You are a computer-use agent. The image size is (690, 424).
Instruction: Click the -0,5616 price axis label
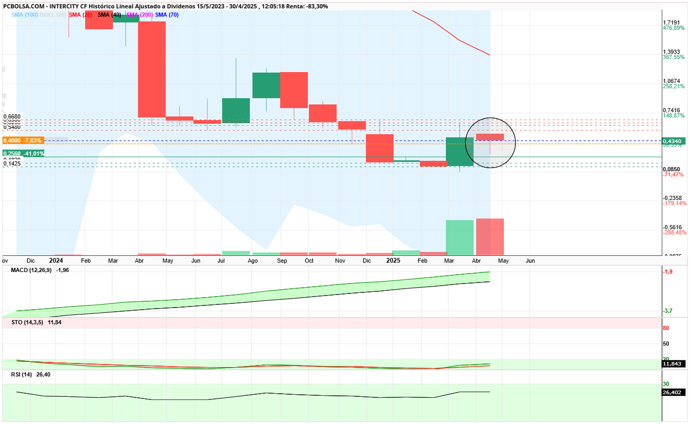coord(672,227)
